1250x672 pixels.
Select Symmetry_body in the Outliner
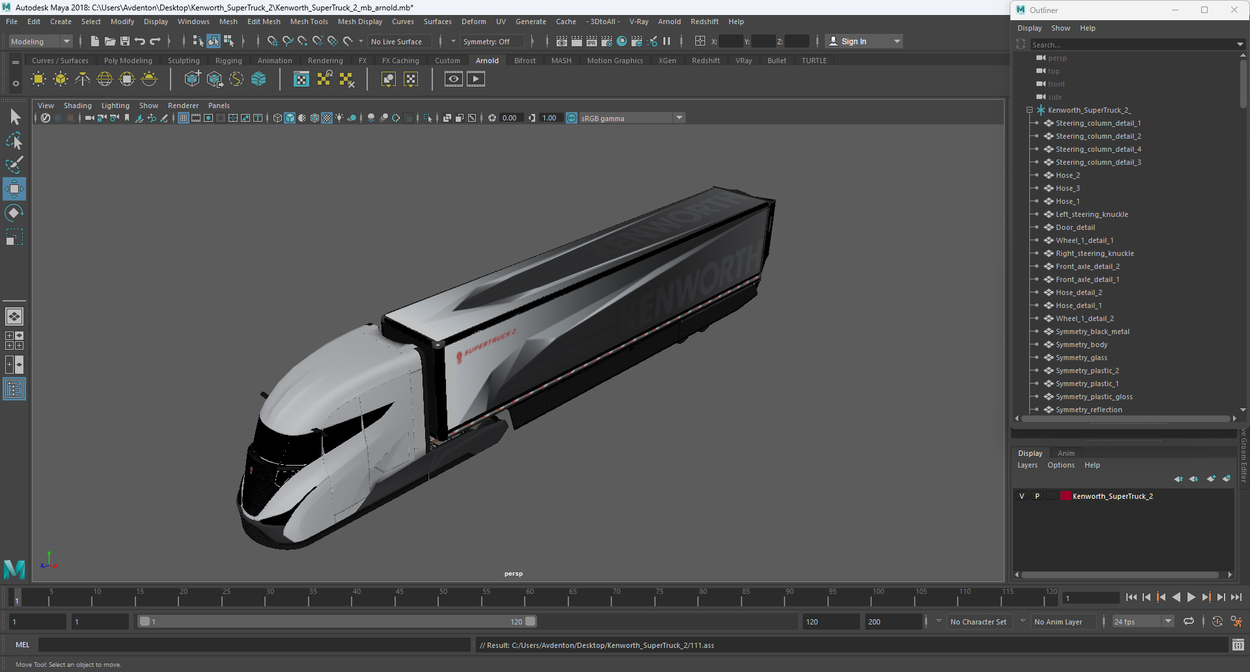click(x=1081, y=344)
